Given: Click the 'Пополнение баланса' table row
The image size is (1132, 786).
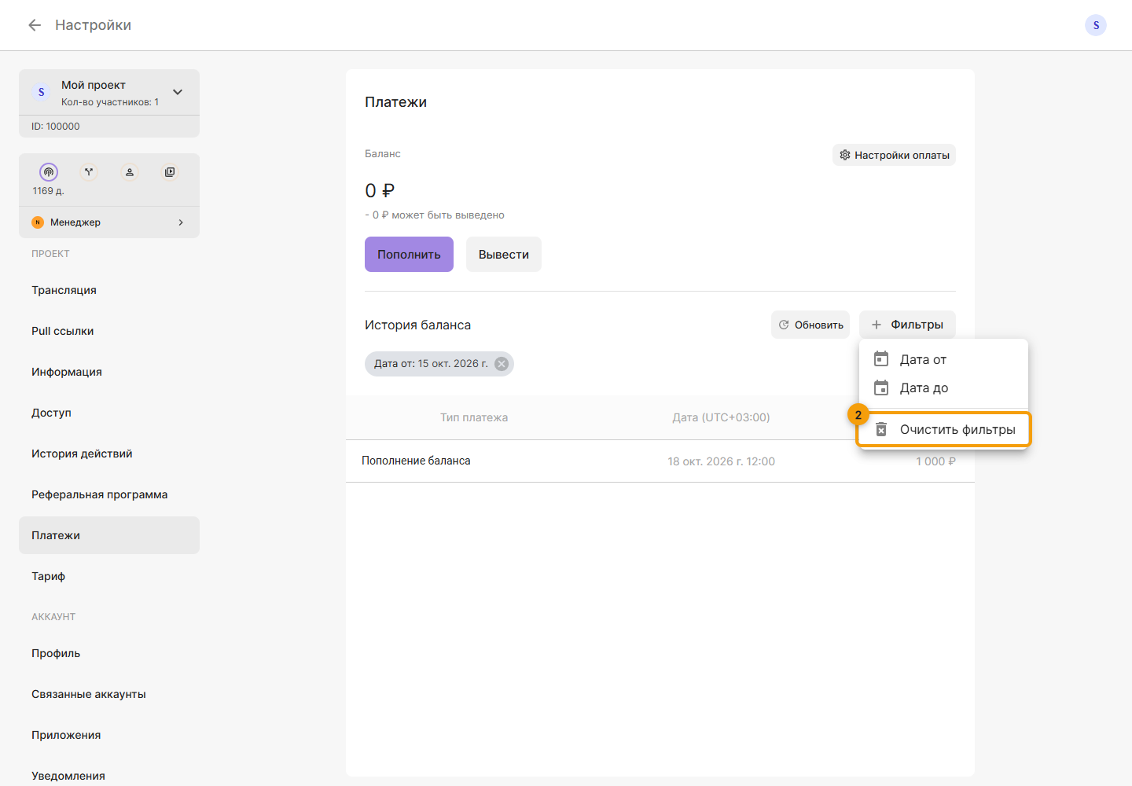Looking at the screenshot, I should pos(660,461).
